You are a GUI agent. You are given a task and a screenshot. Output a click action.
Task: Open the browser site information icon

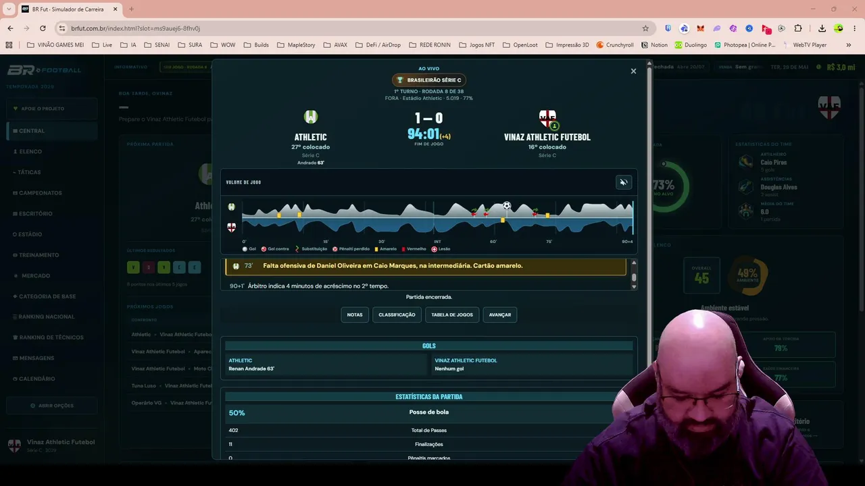[x=62, y=28]
